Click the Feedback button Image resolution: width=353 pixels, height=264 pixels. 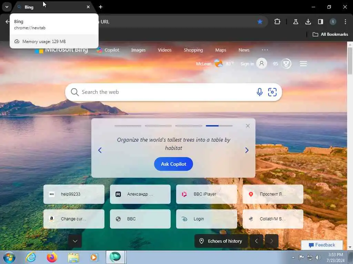(322, 245)
